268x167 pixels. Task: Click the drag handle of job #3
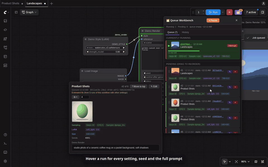click(169, 102)
